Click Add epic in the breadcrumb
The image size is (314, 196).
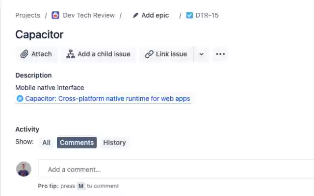point(155,15)
